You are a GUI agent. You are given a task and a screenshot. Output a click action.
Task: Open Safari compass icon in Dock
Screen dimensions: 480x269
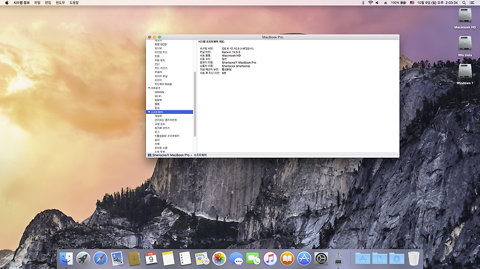[x=100, y=258]
